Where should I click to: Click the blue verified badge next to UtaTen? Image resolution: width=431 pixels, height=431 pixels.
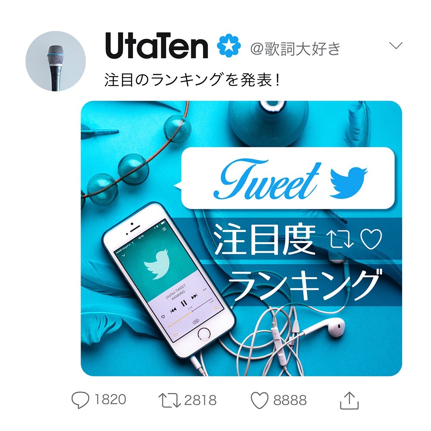coord(229,46)
